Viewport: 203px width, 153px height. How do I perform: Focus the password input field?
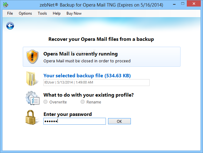click(x=75, y=121)
